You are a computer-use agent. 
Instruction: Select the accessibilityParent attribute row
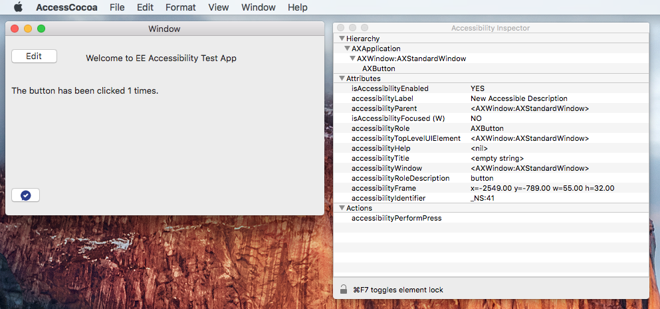(x=491, y=108)
